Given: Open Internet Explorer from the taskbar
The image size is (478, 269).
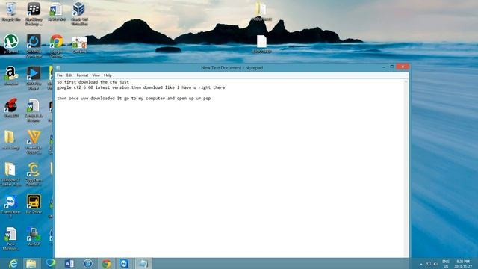Looking at the screenshot, I should 13,263.
